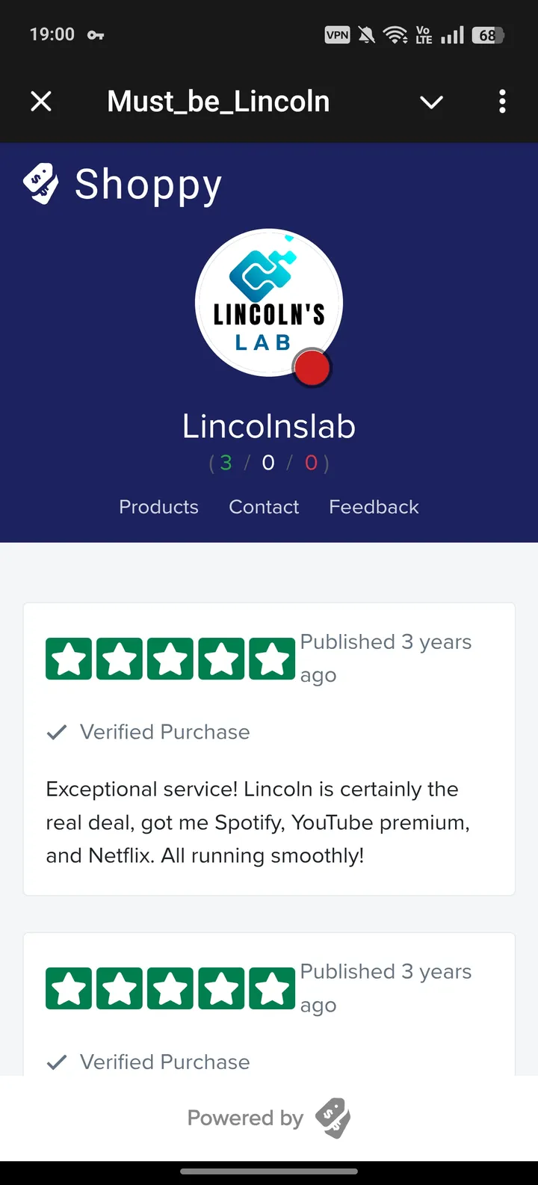
Task: Open the Lincolnslab profile avatar
Action: 269,303
